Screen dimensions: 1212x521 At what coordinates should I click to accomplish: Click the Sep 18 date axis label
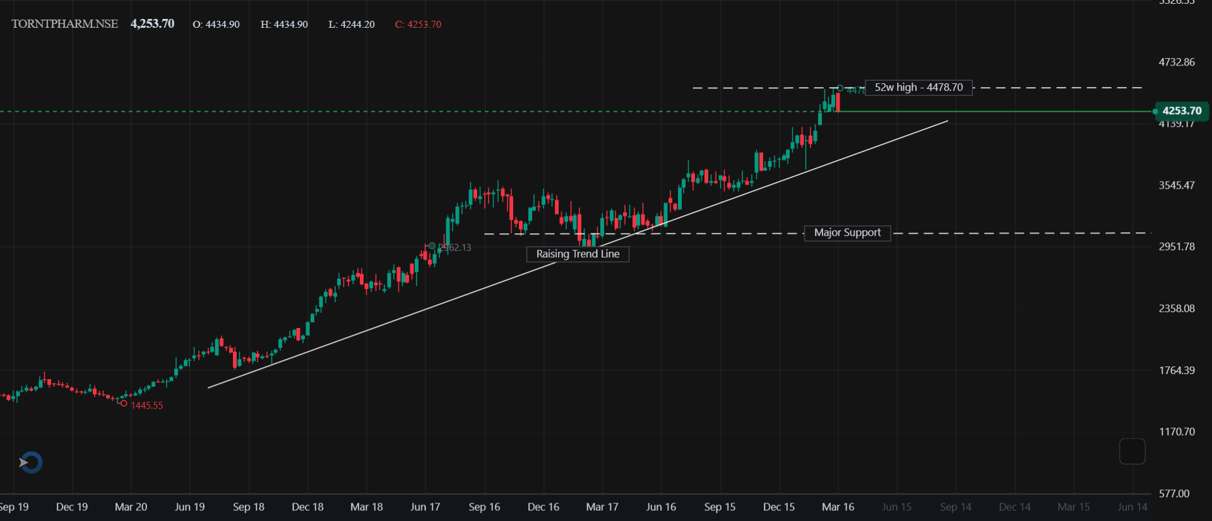pos(249,507)
